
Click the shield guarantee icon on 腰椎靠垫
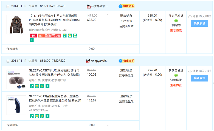(x=37, y=116)
